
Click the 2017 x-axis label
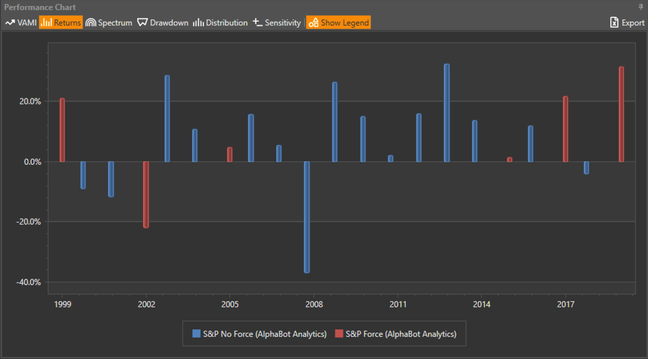[x=566, y=304]
